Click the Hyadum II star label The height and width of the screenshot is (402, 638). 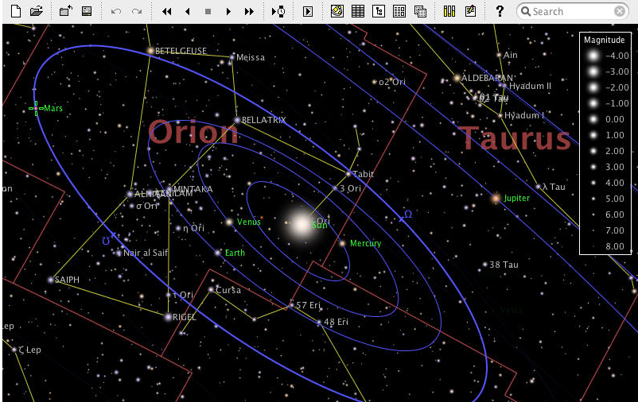(530, 86)
